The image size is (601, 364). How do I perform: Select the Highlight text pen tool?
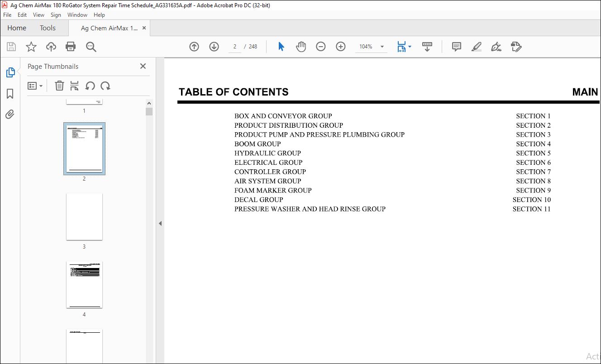(x=476, y=47)
